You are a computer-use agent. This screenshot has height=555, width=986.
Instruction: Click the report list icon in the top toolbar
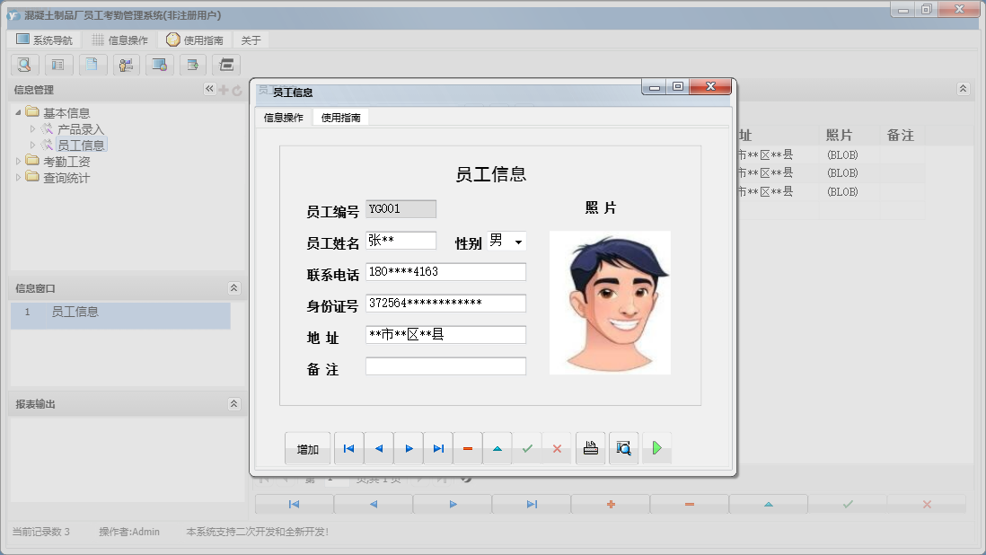pyautogui.click(x=57, y=65)
